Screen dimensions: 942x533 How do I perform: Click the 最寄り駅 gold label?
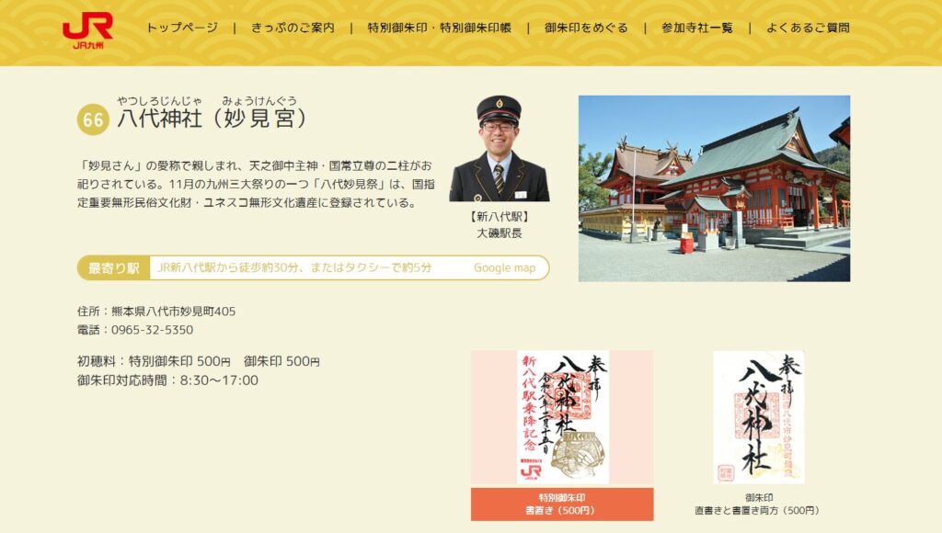tap(113, 267)
